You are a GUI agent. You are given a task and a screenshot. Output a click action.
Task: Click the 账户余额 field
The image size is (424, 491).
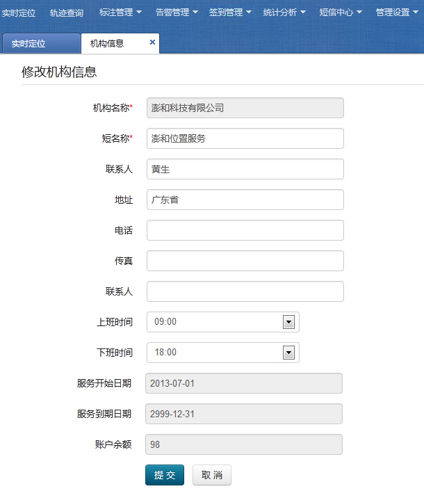244,444
